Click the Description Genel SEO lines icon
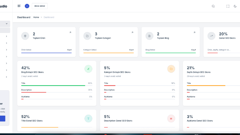The width and height of the screenshot is (240, 135). coord(171,118)
